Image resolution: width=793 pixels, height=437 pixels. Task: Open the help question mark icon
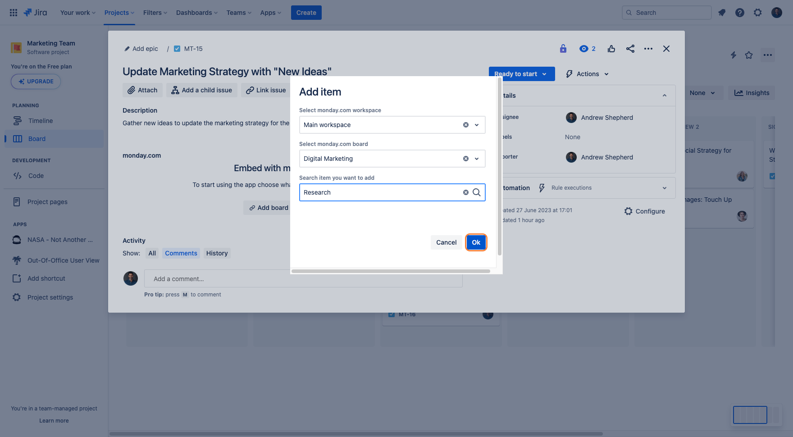[740, 13]
